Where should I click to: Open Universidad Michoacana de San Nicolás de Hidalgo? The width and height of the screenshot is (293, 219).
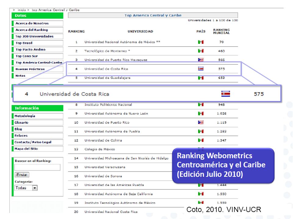126,158
